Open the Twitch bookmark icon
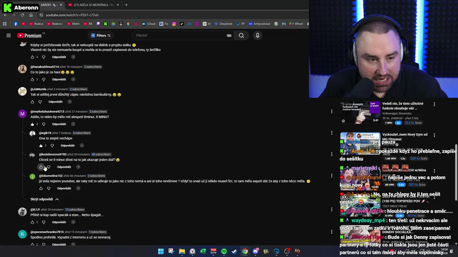 pos(98,24)
